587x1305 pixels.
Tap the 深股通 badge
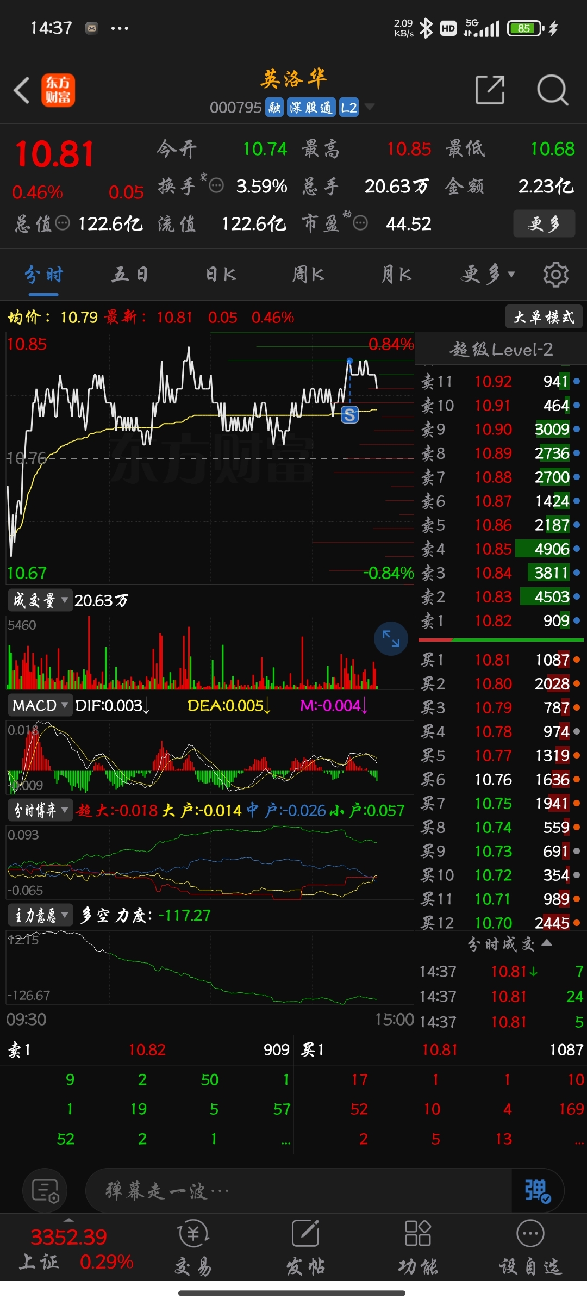coord(311,107)
